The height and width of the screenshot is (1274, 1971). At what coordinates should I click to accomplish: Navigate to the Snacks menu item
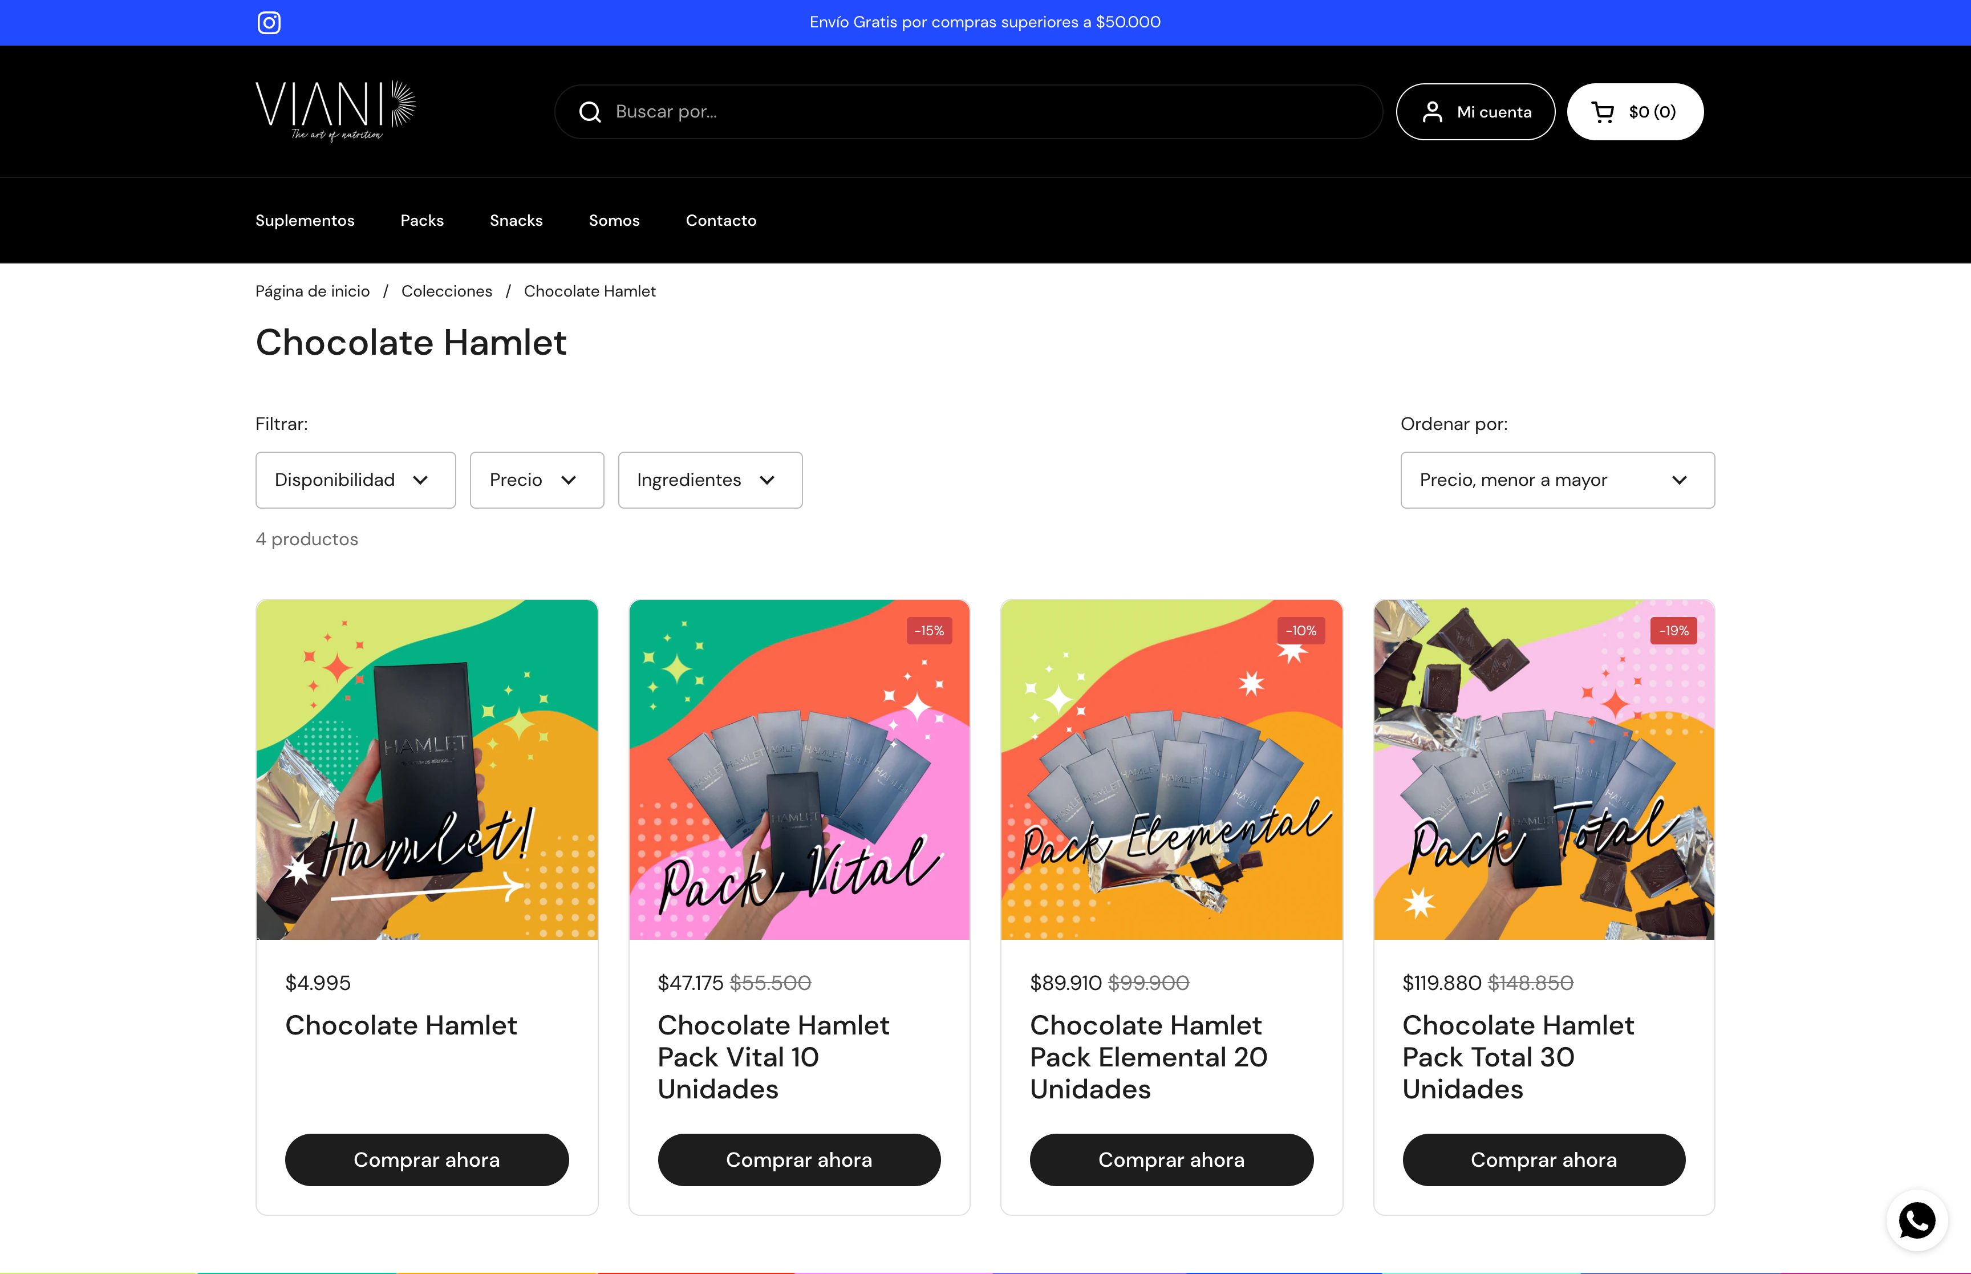click(x=516, y=220)
